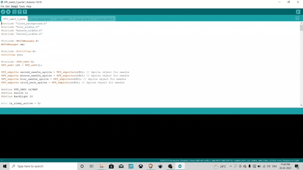Click the ESP32C3 Dev Module board status text

coord(230,161)
